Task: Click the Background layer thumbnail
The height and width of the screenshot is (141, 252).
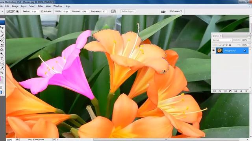Action: 219,51
